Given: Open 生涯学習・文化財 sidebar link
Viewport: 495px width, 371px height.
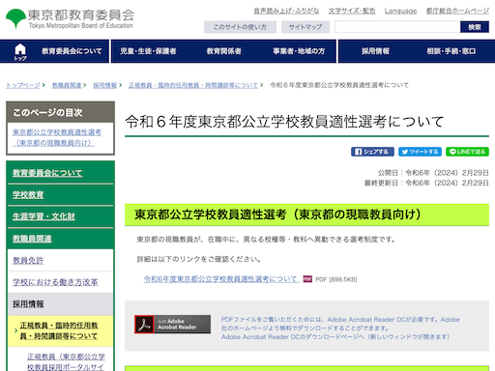Looking at the screenshot, I should pyautogui.click(x=44, y=216).
